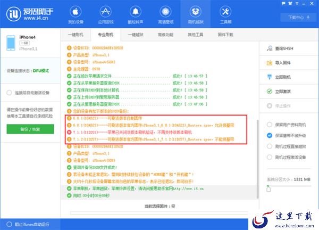Select the red 7.1.1(11D201) error row
319x230 pixels.
click(129, 132)
